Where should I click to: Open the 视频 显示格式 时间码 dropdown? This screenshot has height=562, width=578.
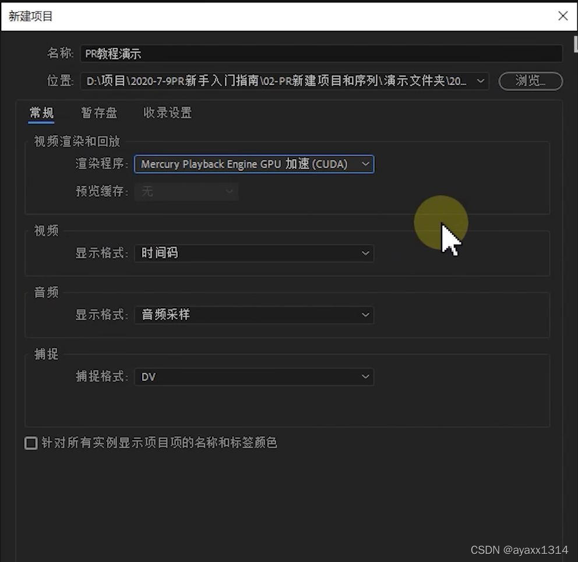tap(245, 253)
